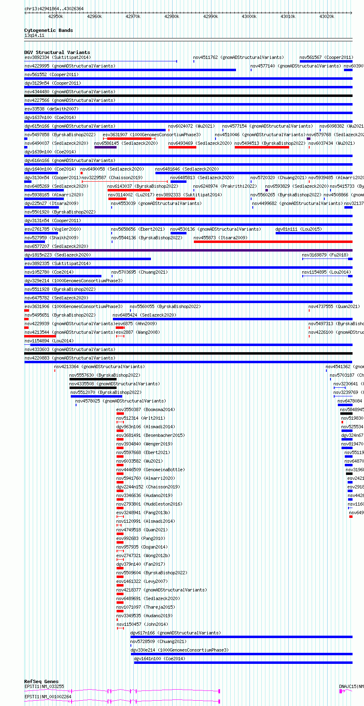This screenshot has height=706, width=364.
Task: Select variant esv3892333 (Suktitipat2014)
Action: (189, 195)
